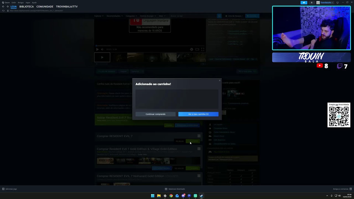The image size is (354, 199).
Task: Click the volume tray icon
Action: [339, 196]
